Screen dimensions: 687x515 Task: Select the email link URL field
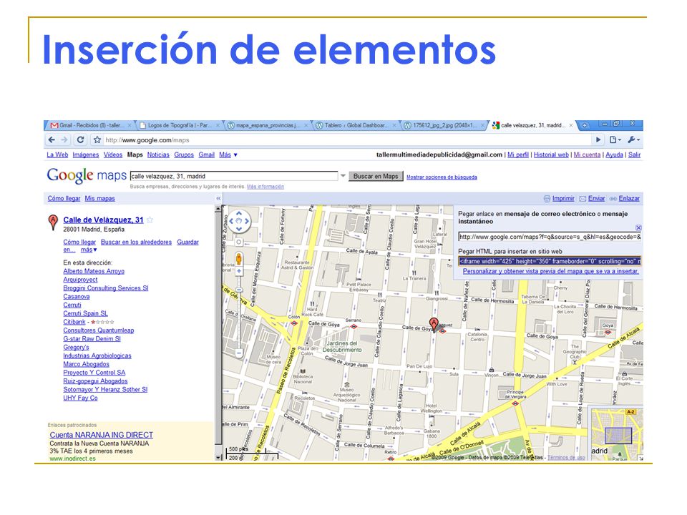(550, 237)
